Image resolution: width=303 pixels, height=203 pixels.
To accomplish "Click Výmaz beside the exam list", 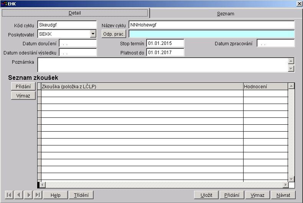I will tap(23, 96).
